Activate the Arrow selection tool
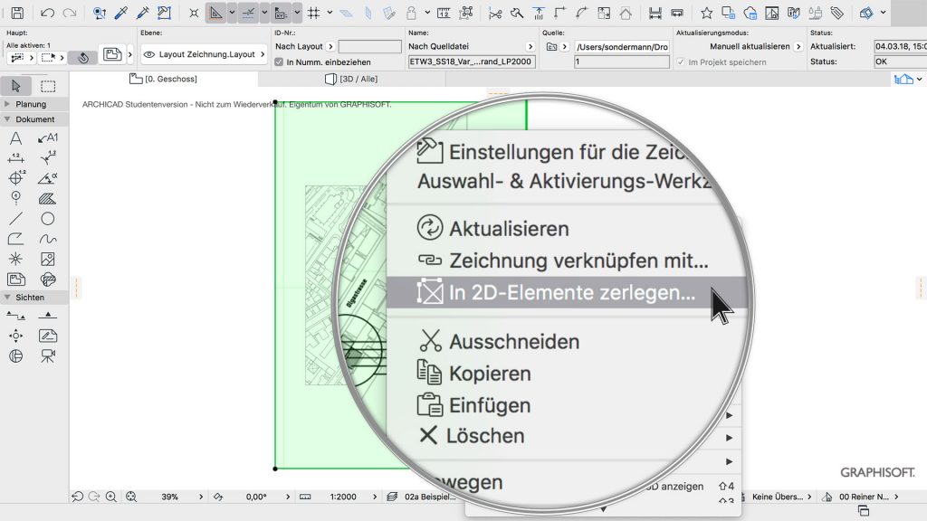 tap(14, 86)
